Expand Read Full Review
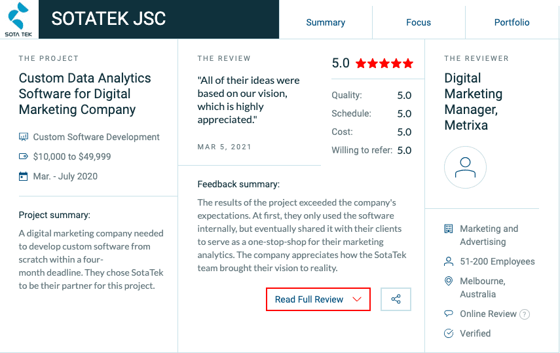 [310, 299]
